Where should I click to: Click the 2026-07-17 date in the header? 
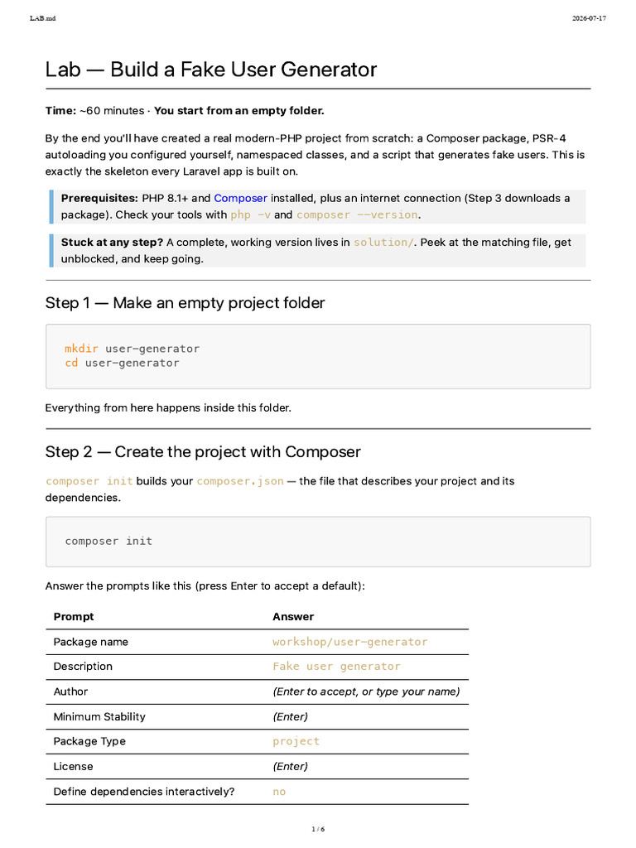(x=589, y=18)
